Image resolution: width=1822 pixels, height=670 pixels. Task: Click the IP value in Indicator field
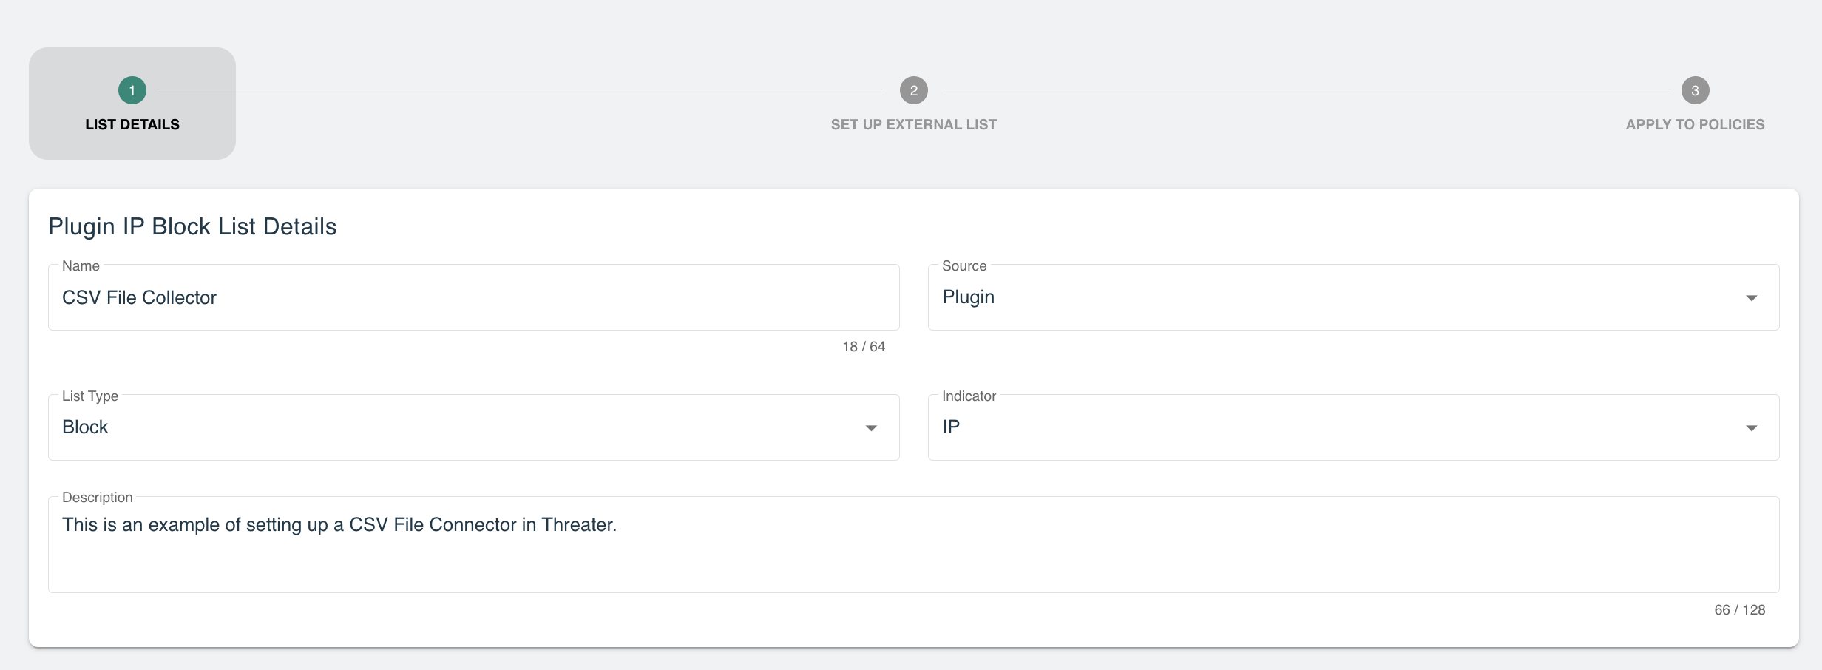click(951, 427)
